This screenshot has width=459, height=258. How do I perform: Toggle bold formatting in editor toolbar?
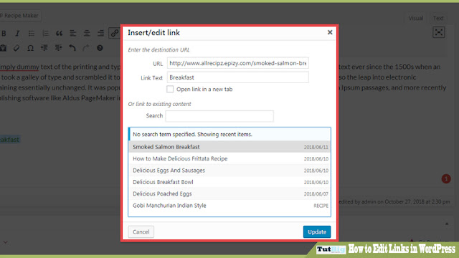point(4,34)
